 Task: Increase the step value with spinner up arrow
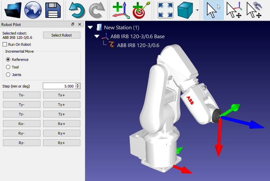[x=78, y=85]
